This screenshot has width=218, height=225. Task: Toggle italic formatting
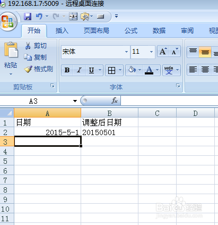tap(79, 70)
